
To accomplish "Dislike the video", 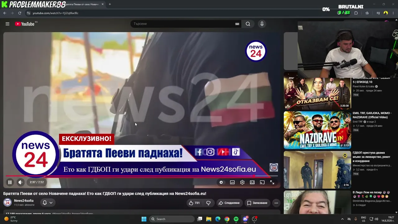I will 208,203.
